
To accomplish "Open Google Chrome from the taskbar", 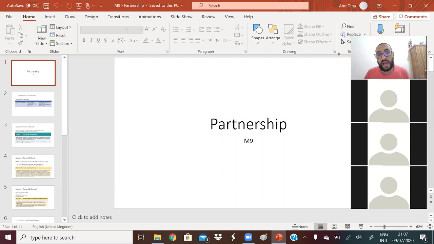I will pos(173,238).
